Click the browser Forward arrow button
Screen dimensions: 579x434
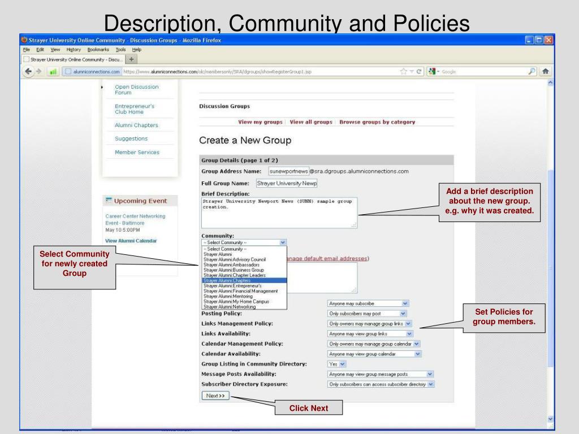[x=39, y=71]
